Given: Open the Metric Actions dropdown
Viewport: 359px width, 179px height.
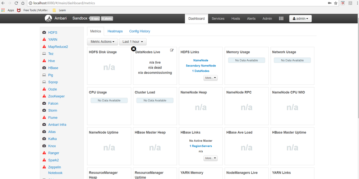Looking at the screenshot, I should 102,42.
